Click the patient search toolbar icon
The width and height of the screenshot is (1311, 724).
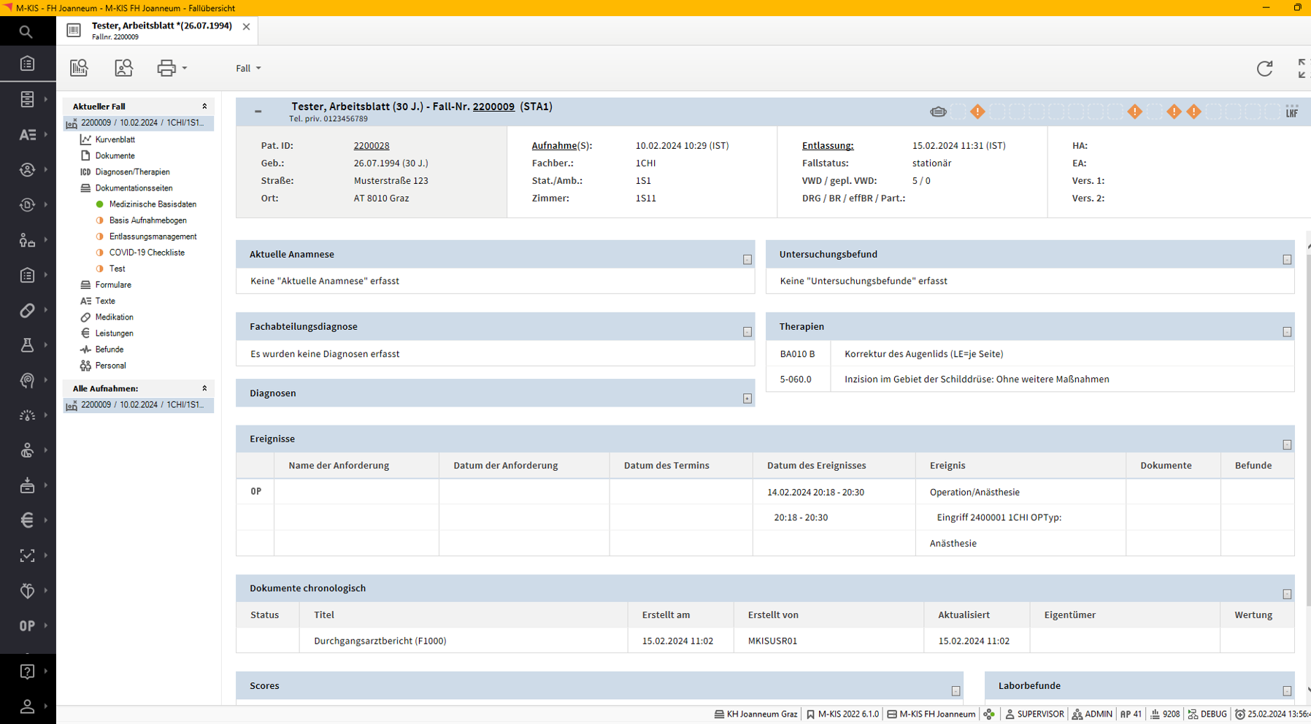tap(123, 68)
